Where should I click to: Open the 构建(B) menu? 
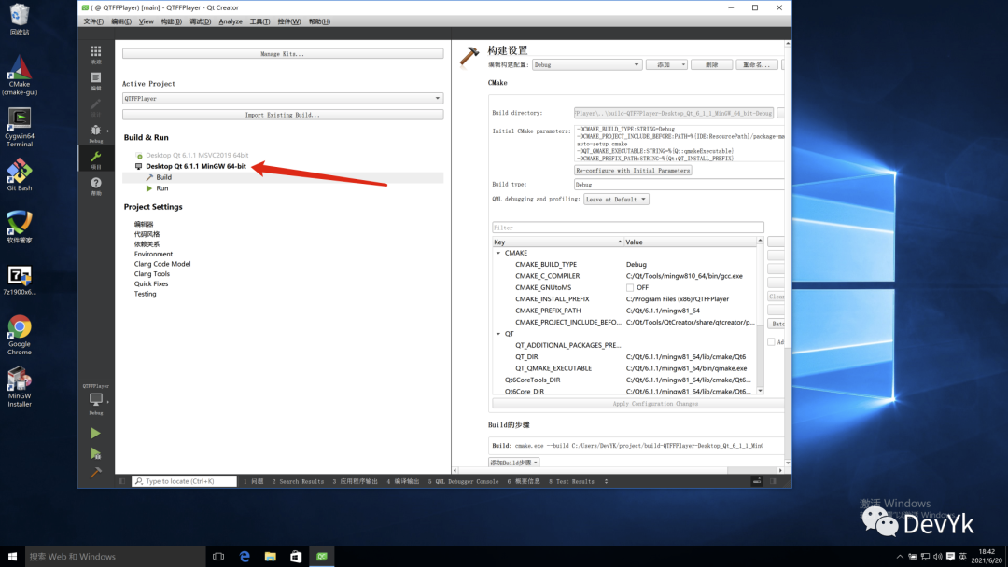click(171, 21)
